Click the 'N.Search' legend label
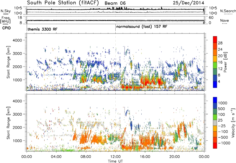 coord(228,11)
